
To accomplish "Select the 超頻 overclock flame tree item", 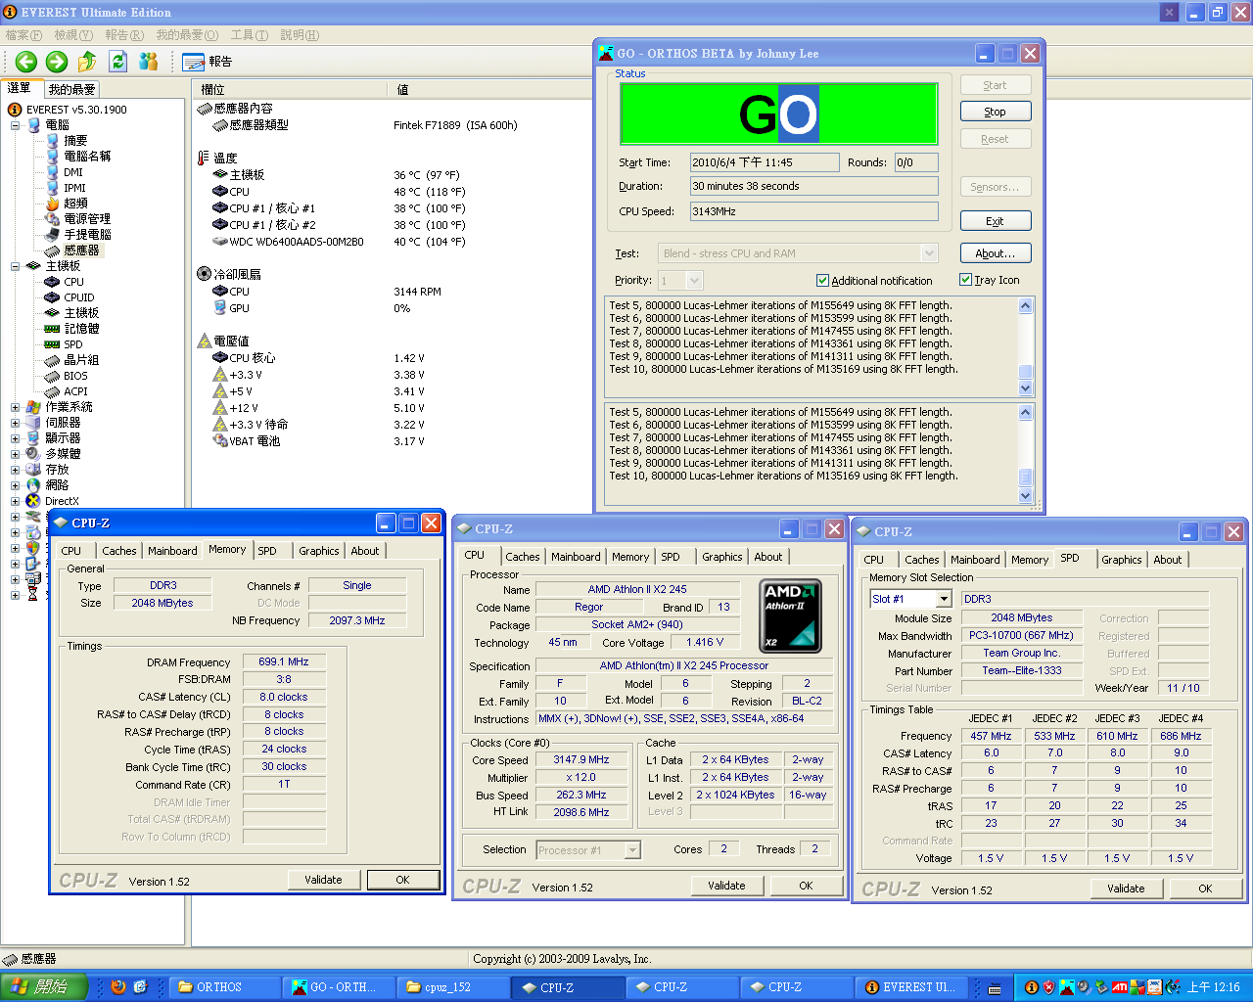I will click(74, 204).
